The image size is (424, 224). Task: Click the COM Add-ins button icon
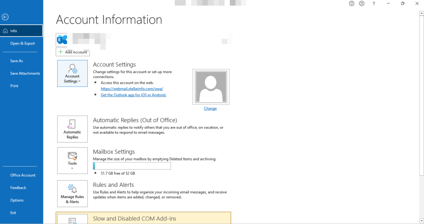[72, 221]
